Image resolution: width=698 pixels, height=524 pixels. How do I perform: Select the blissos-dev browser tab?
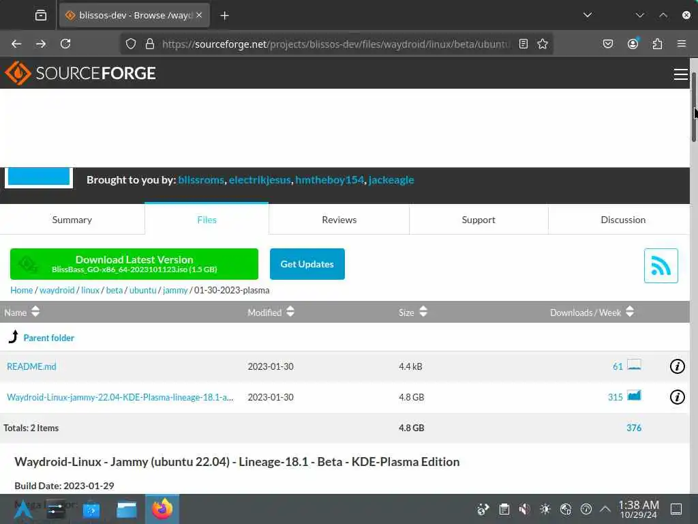pos(134,16)
